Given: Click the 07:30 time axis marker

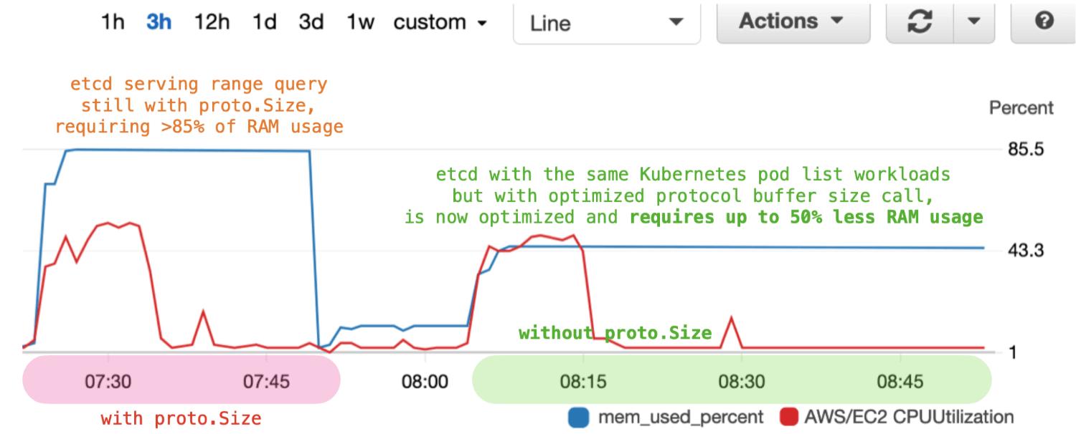Looking at the screenshot, I should pyautogui.click(x=108, y=382).
